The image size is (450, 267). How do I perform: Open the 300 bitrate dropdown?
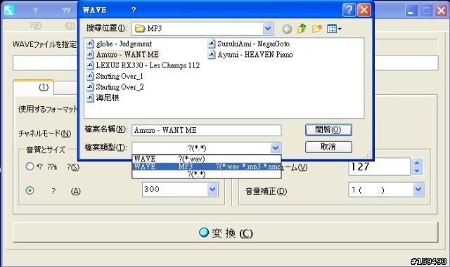212,190
